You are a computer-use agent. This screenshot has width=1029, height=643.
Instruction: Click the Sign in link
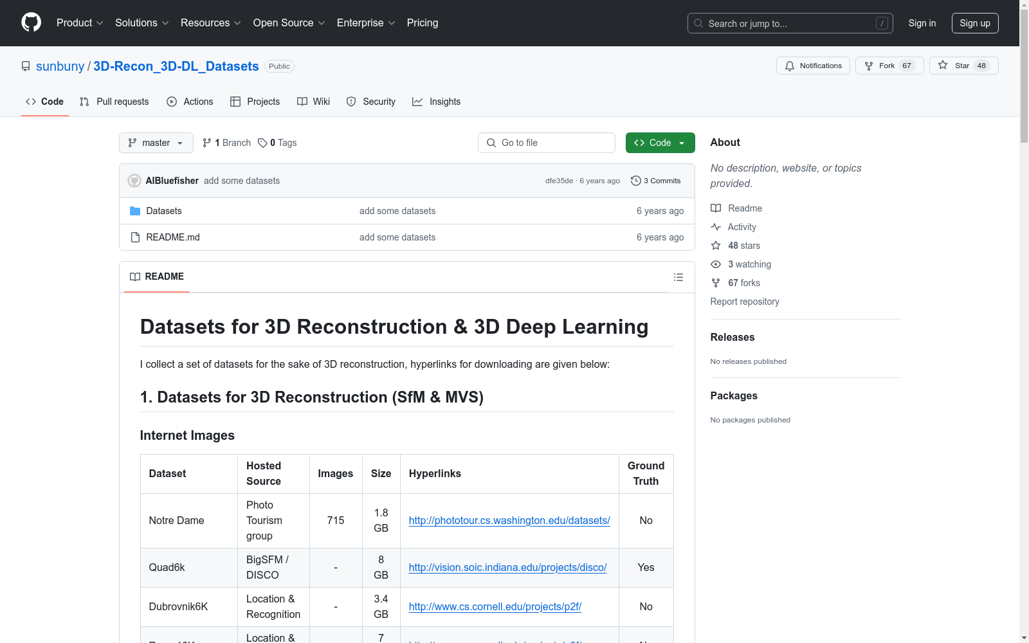coord(922,23)
